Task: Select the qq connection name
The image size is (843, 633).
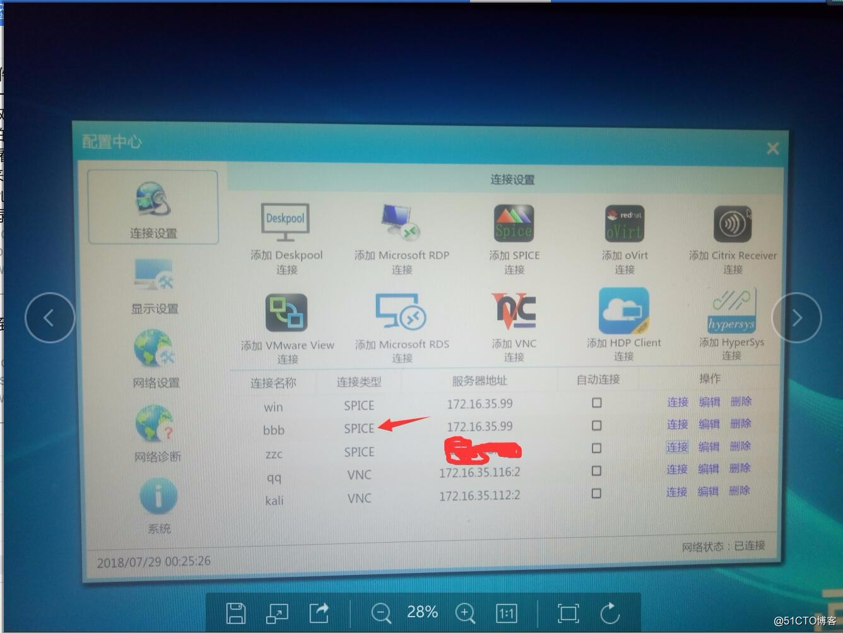Action: coord(274,477)
